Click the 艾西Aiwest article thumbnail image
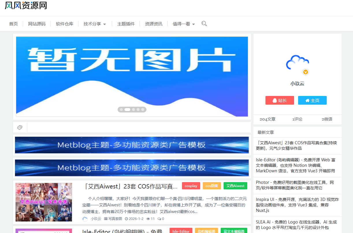This screenshot has height=233, width=353. click(43, 202)
